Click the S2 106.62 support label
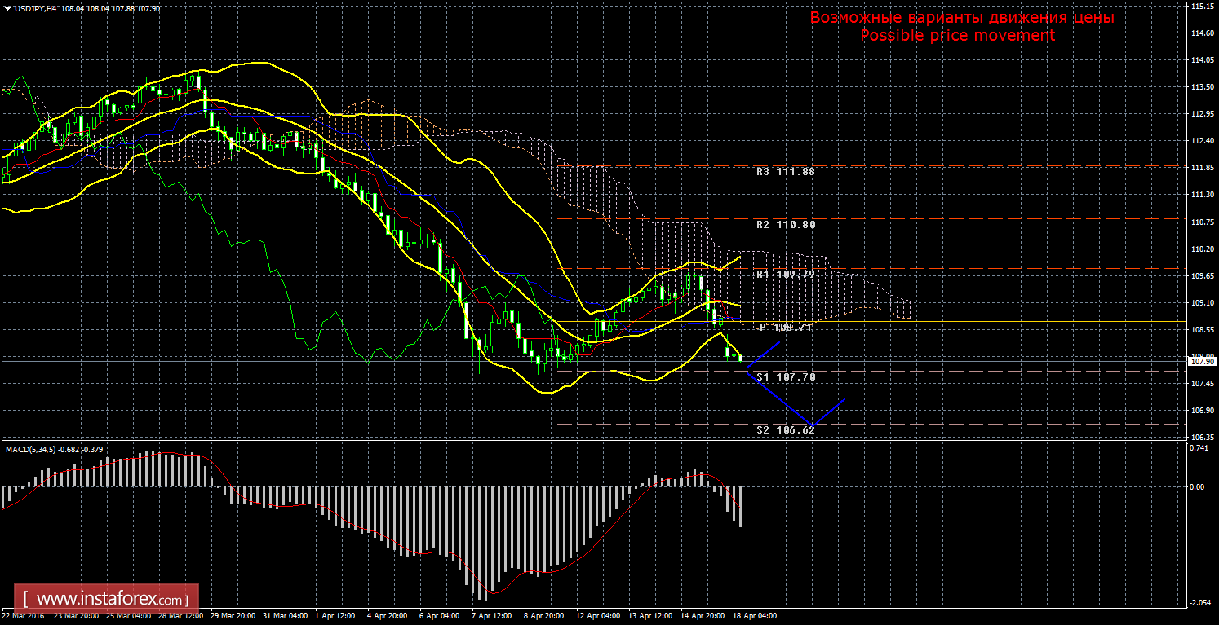Image resolution: width=1219 pixels, height=625 pixels. pyautogui.click(x=786, y=429)
